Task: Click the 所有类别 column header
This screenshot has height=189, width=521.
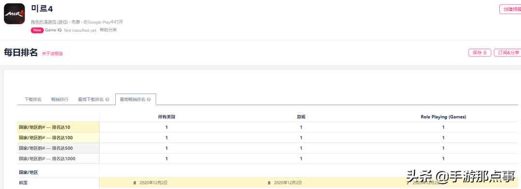Action: click(x=166, y=117)
